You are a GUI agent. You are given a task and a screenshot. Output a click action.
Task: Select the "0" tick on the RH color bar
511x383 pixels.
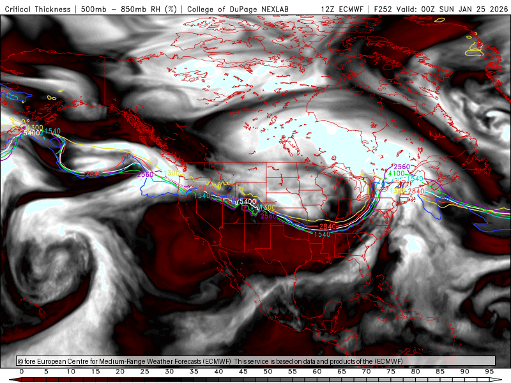click(x=22, y=372)
